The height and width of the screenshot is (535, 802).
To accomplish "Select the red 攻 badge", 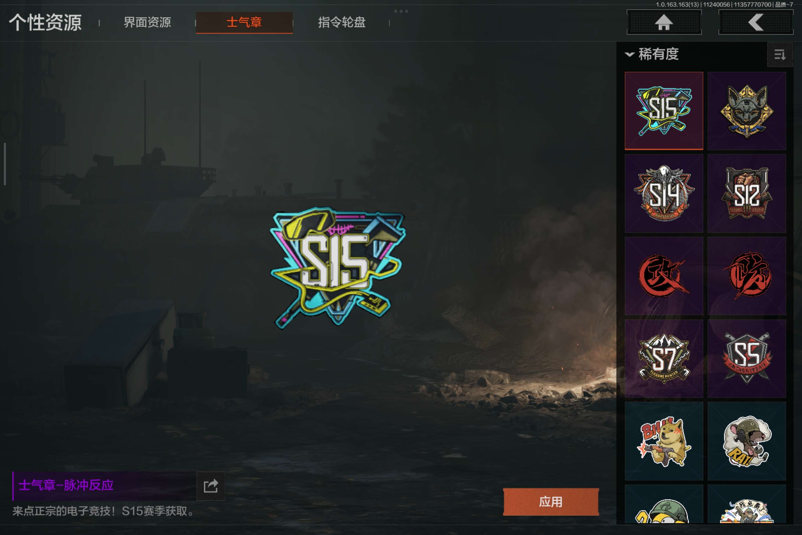I will [x=664, y=276].
